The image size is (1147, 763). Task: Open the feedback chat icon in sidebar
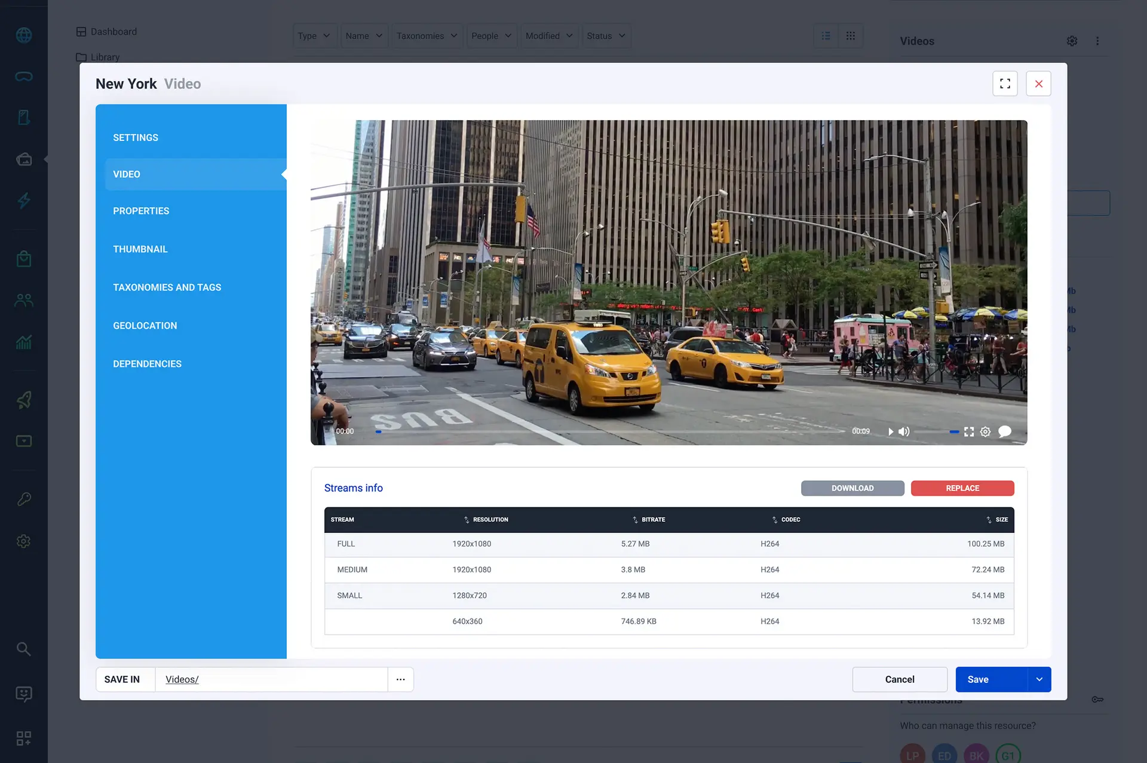point(24,694)
